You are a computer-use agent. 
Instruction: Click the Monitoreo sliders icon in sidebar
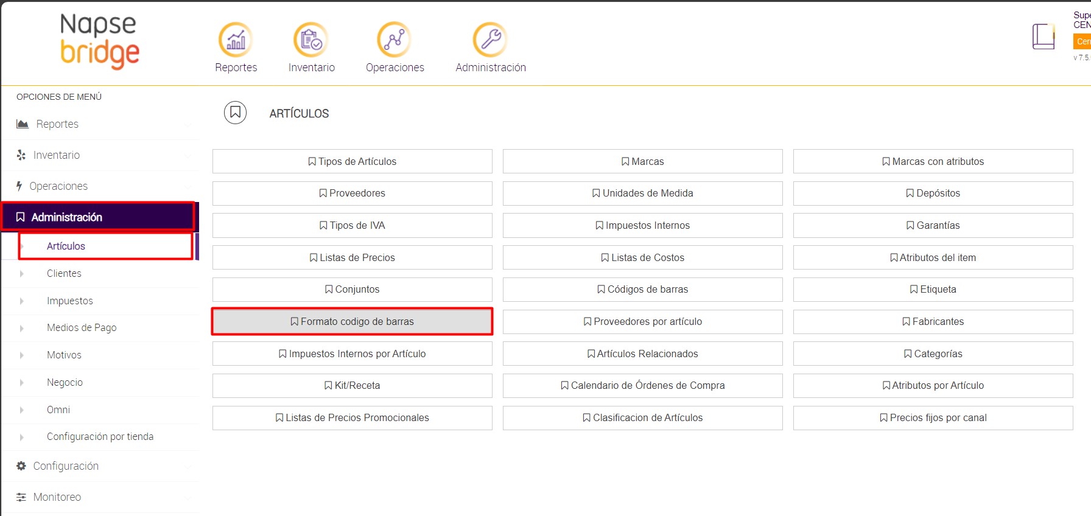tap(21, 497)
